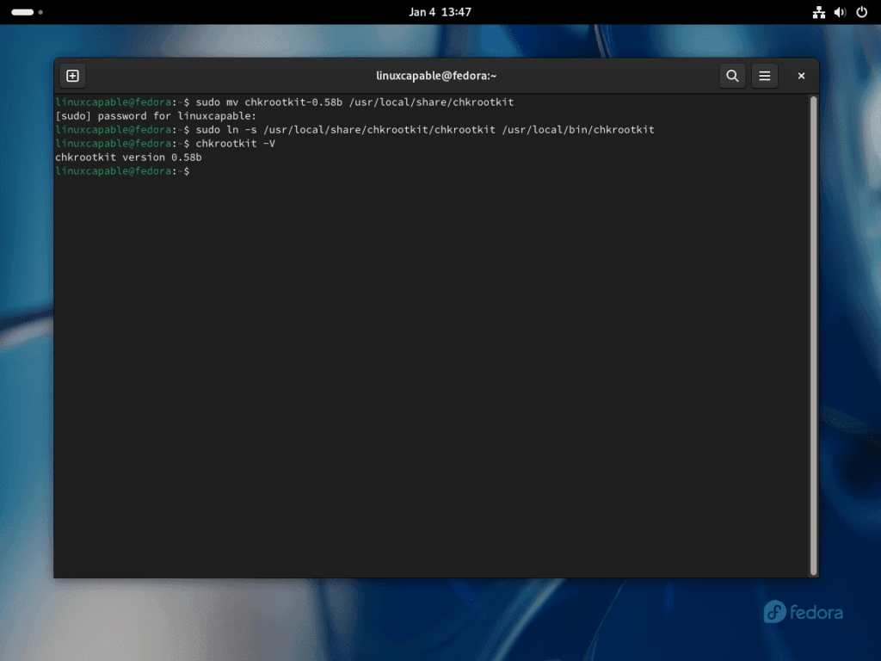The image size is (881, 661).
Task: Click the chkrootkit version 0.58b output text
Action: [127, 157]
